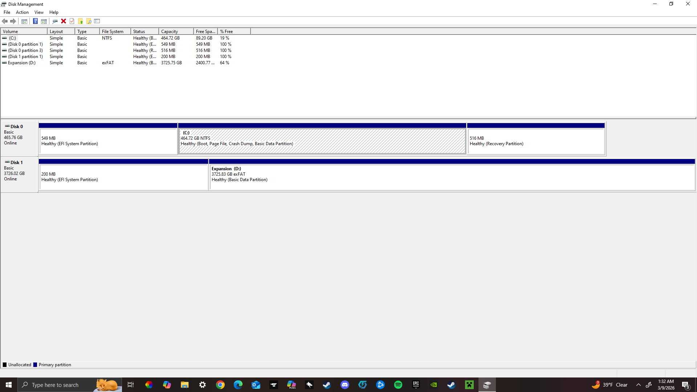Sort by the Free Space column header
697x392 pixels.
pyautogui.click(x=205, y=32)
